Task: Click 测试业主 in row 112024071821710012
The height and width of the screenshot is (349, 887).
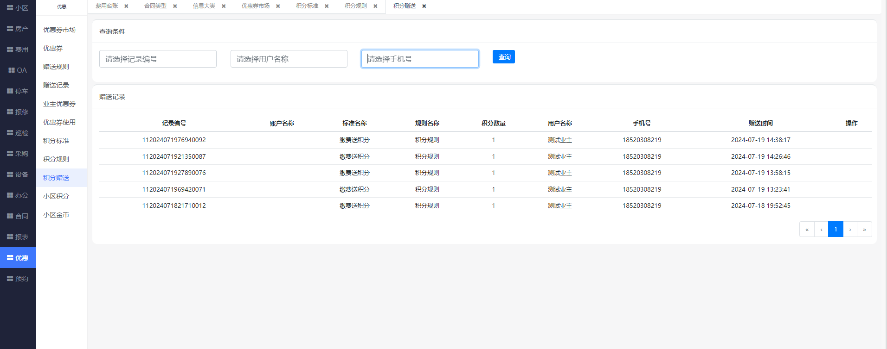Action: [559, 206]
